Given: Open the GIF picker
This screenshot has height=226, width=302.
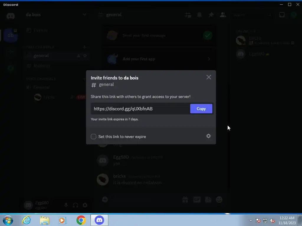Looking at the screenshot, I should pos(197,200).
